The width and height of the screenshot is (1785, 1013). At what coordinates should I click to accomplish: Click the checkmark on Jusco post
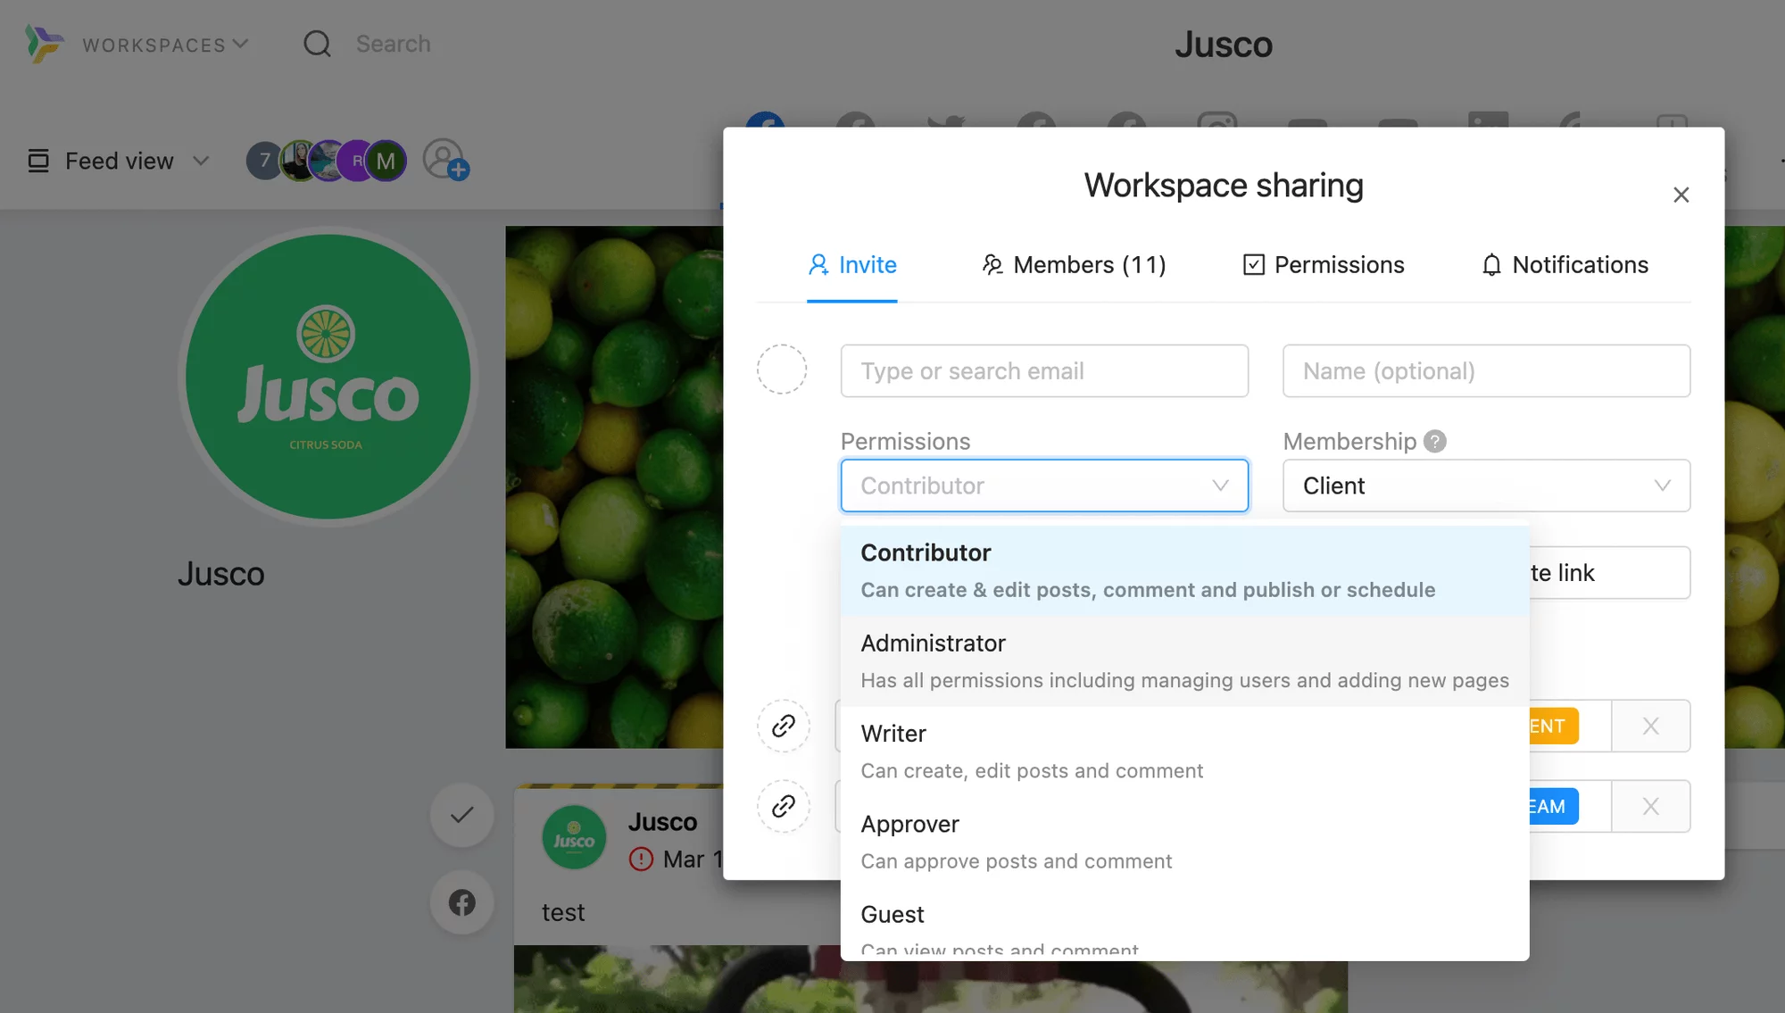[463, 814]
